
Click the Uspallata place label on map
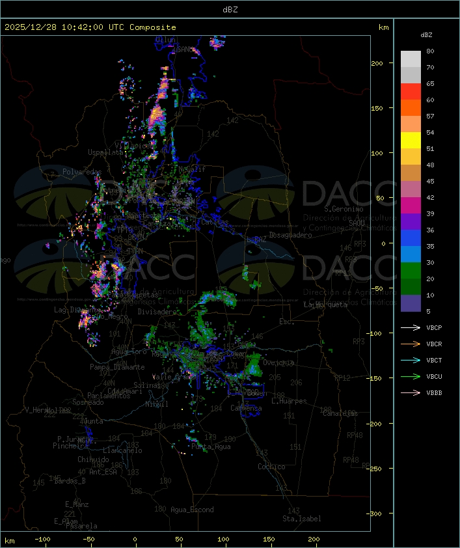pos(105,152)
